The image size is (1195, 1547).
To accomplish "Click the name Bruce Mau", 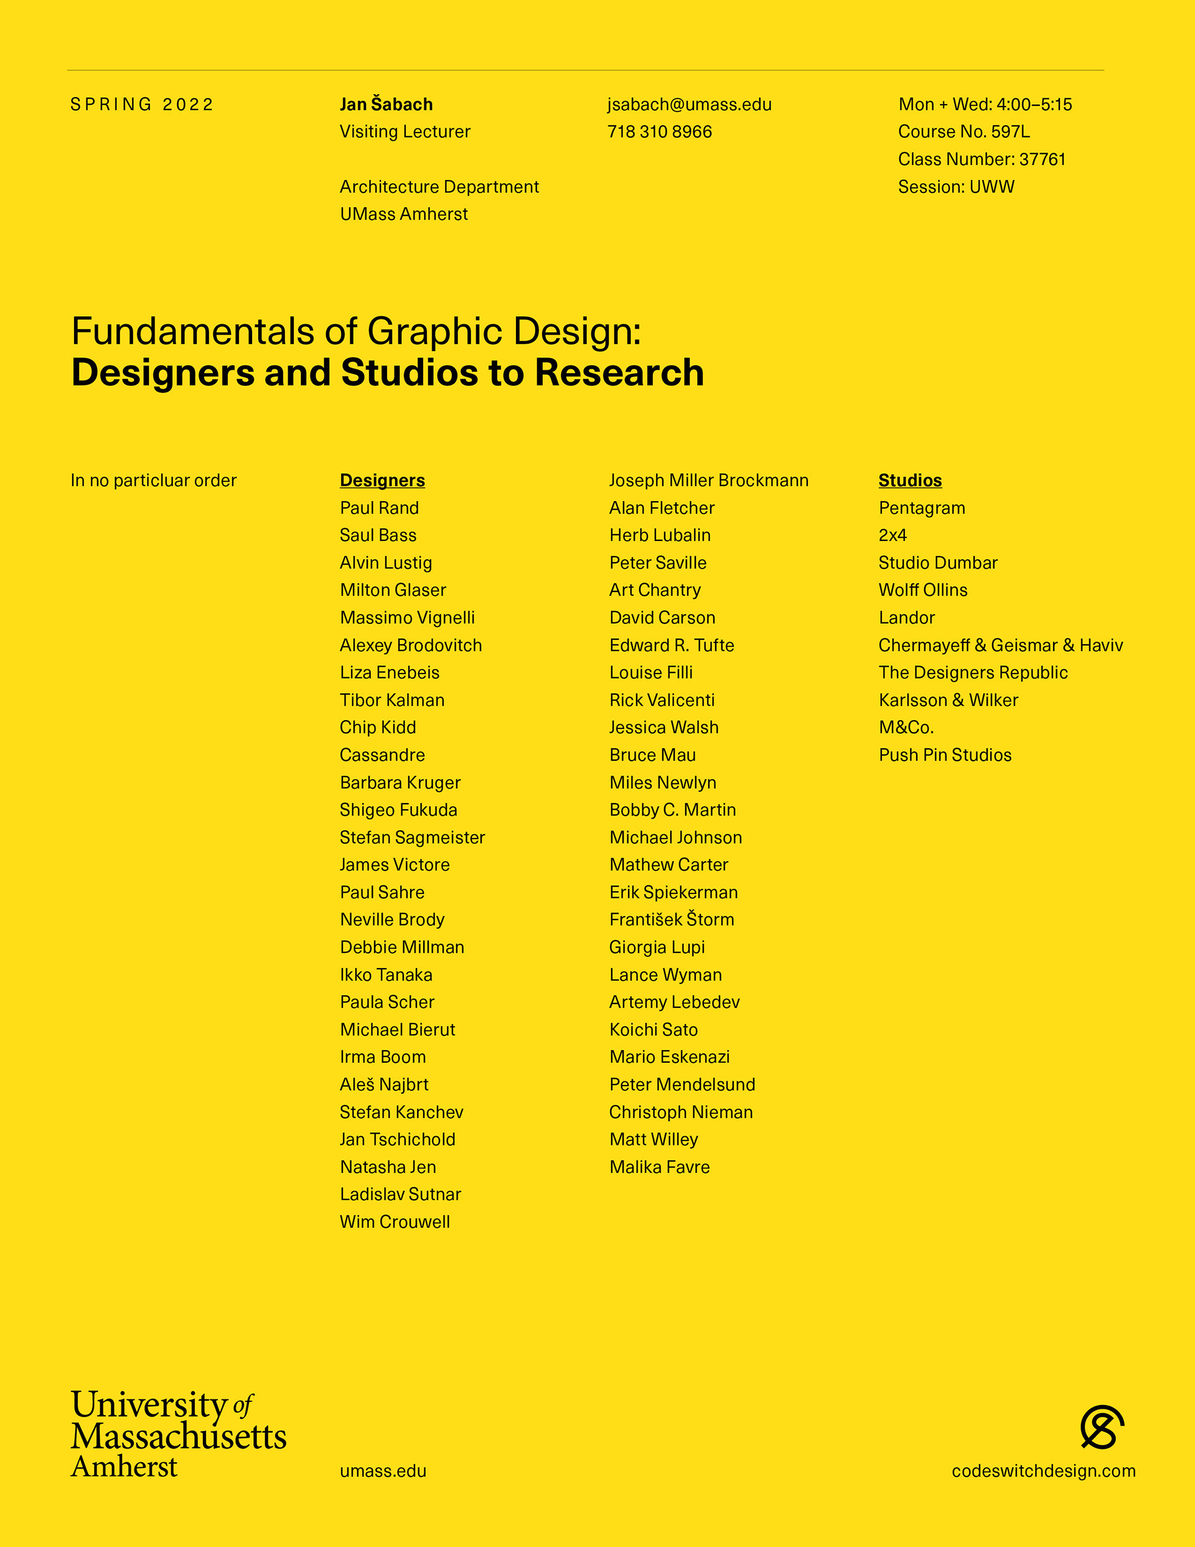I will [x=653, y=755].
